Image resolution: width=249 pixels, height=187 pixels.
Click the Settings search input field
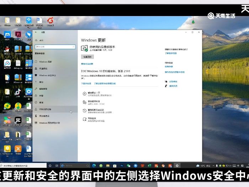coord(55,47)
